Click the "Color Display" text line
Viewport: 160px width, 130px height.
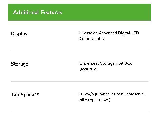click(92, 39)
